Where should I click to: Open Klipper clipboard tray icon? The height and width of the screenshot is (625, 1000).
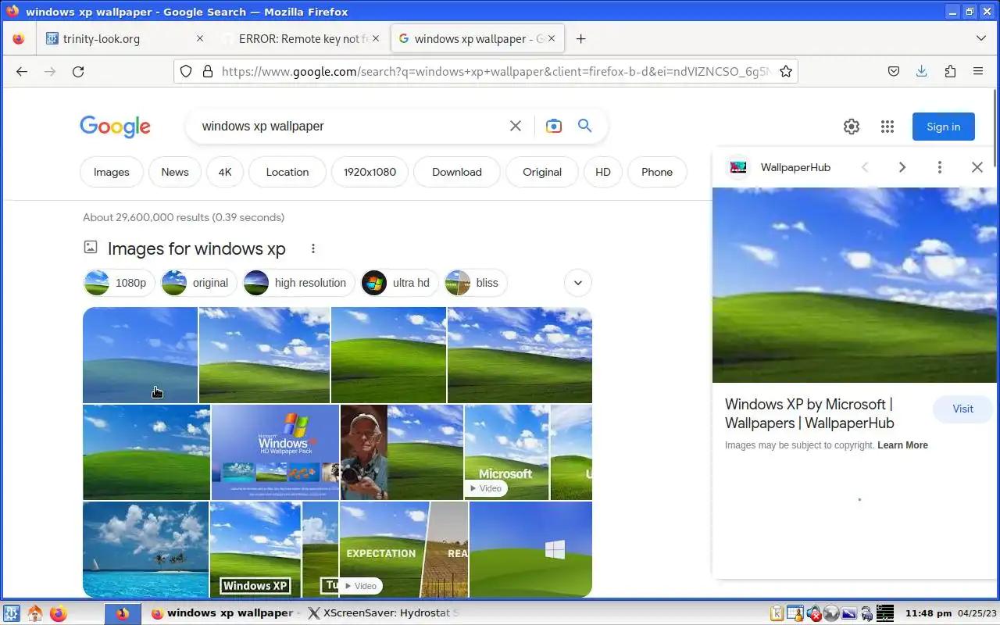coord(777,613)
